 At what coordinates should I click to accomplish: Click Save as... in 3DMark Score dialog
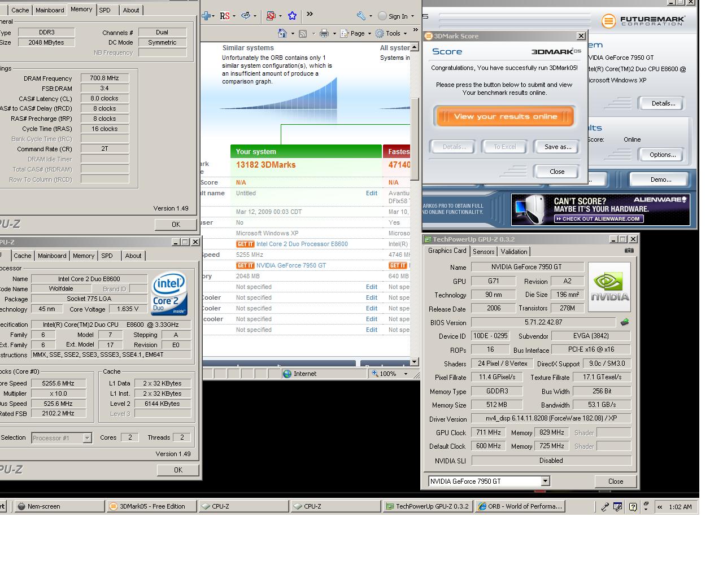[x=558, y=147]
